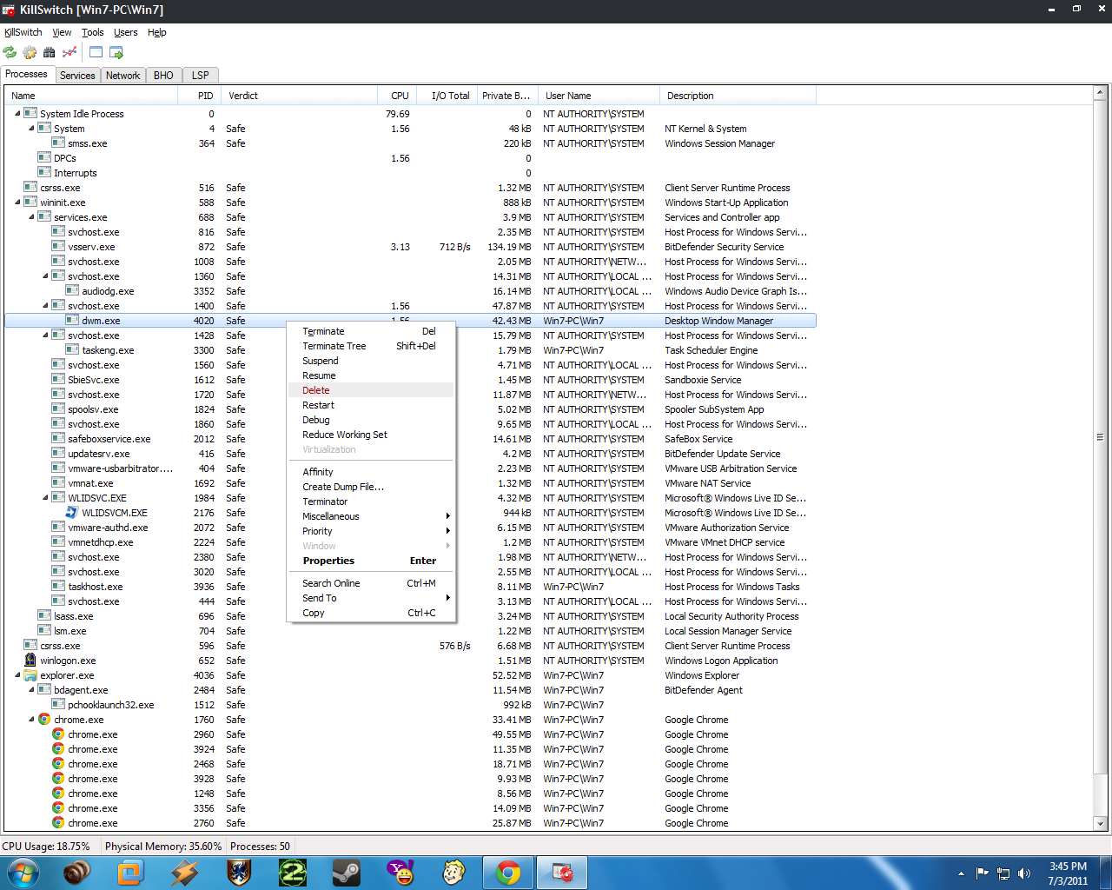The image size is (1112, 890).
Task: Launch Steam from the taskbar
Action: tap(347, 872)
